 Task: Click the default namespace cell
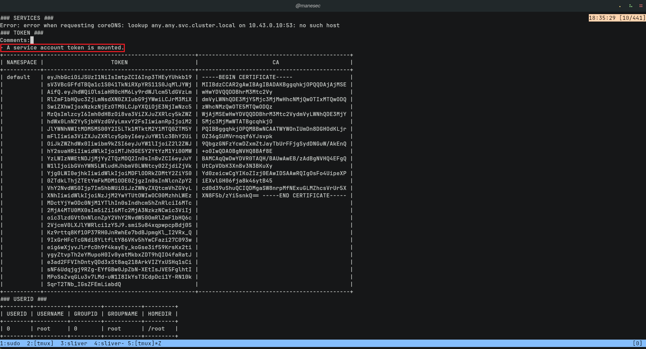pos(18,77)
